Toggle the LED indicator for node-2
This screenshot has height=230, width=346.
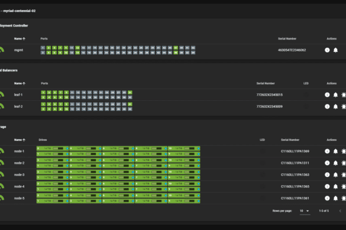tap(263, 163)
